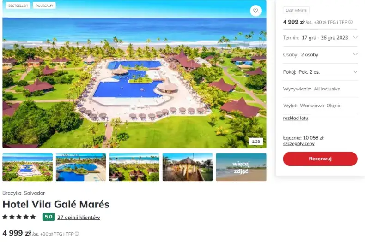
Task: Select the fourth thatched hut thumbnail
Action: point(188,167)
